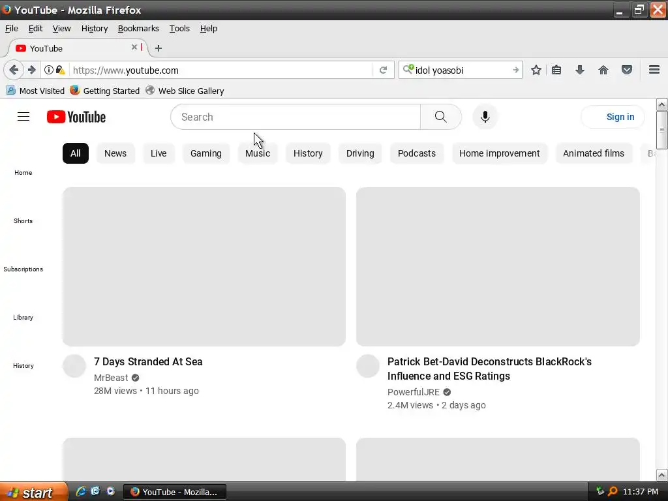The image size is (668, 501).
Task: Submit browser search with the arrow icon
Action: pos(516,70)
